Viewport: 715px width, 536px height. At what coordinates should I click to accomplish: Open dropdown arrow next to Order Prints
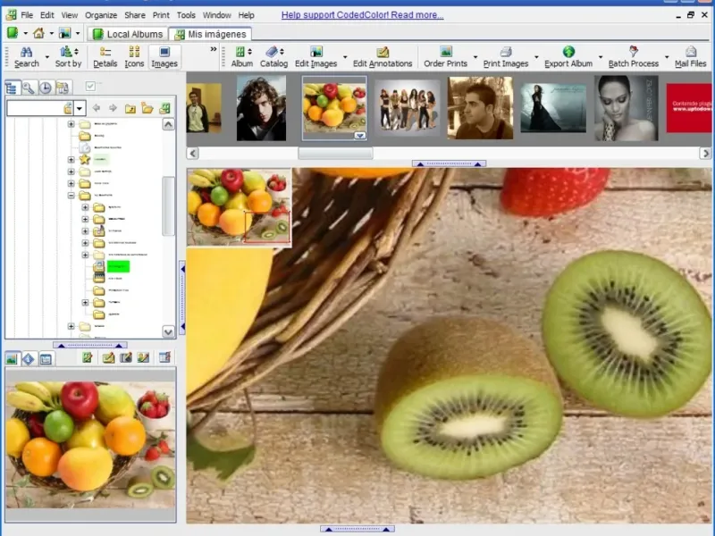coord(475,57)
